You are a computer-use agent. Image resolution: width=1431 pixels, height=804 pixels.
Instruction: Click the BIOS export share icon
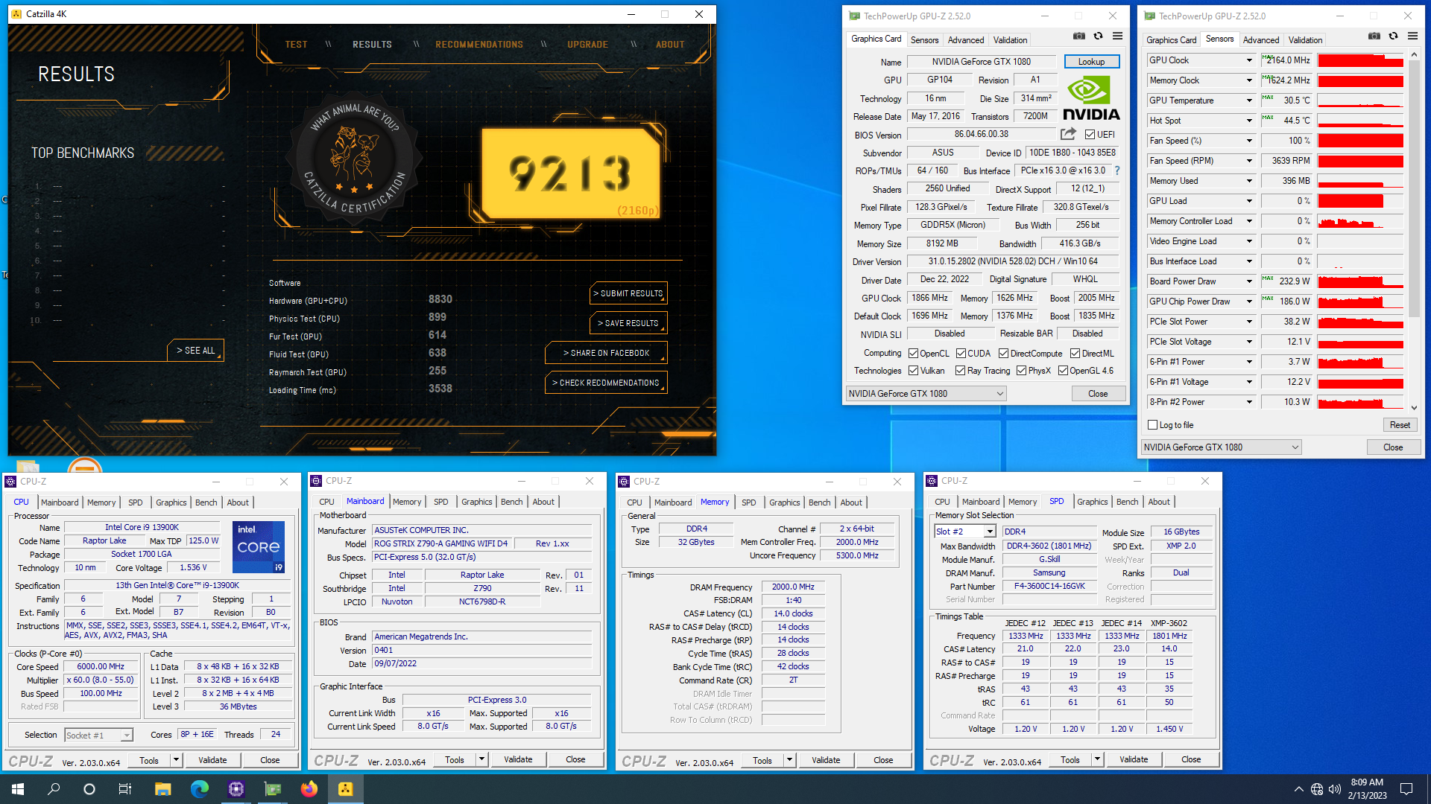1068,134
